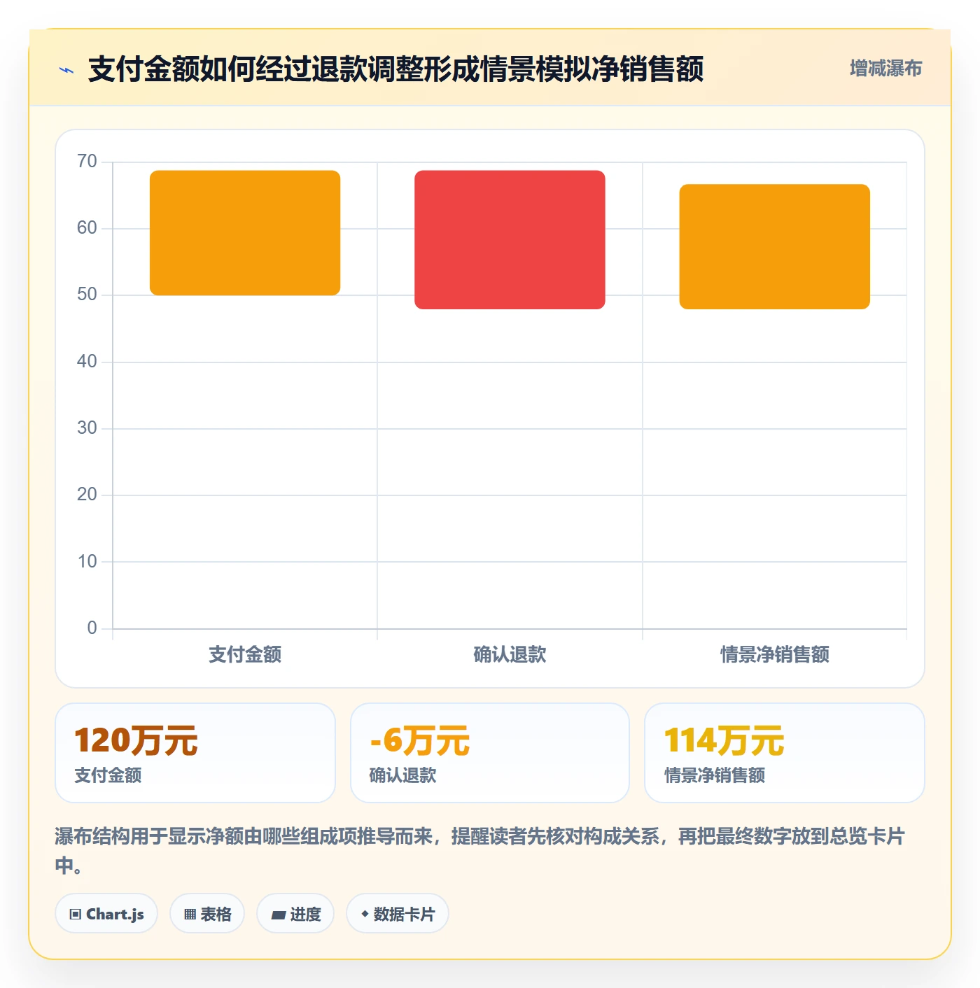980x988 pixels.
Task: Open the -6万元 确认退款 data card
Action: coord(490,753)
